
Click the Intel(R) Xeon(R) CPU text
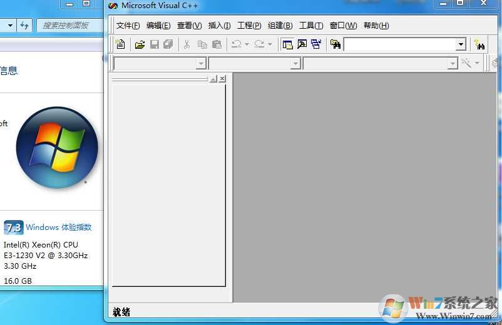click(x=41, y=245)
